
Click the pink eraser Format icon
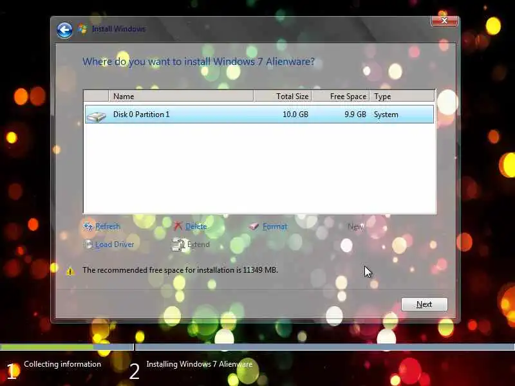(x=254, y=226)
